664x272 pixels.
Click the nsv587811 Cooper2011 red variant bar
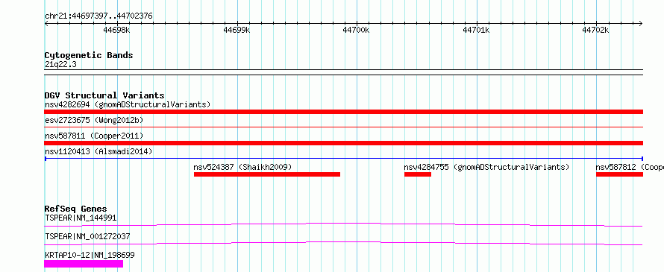click(343, 143)
